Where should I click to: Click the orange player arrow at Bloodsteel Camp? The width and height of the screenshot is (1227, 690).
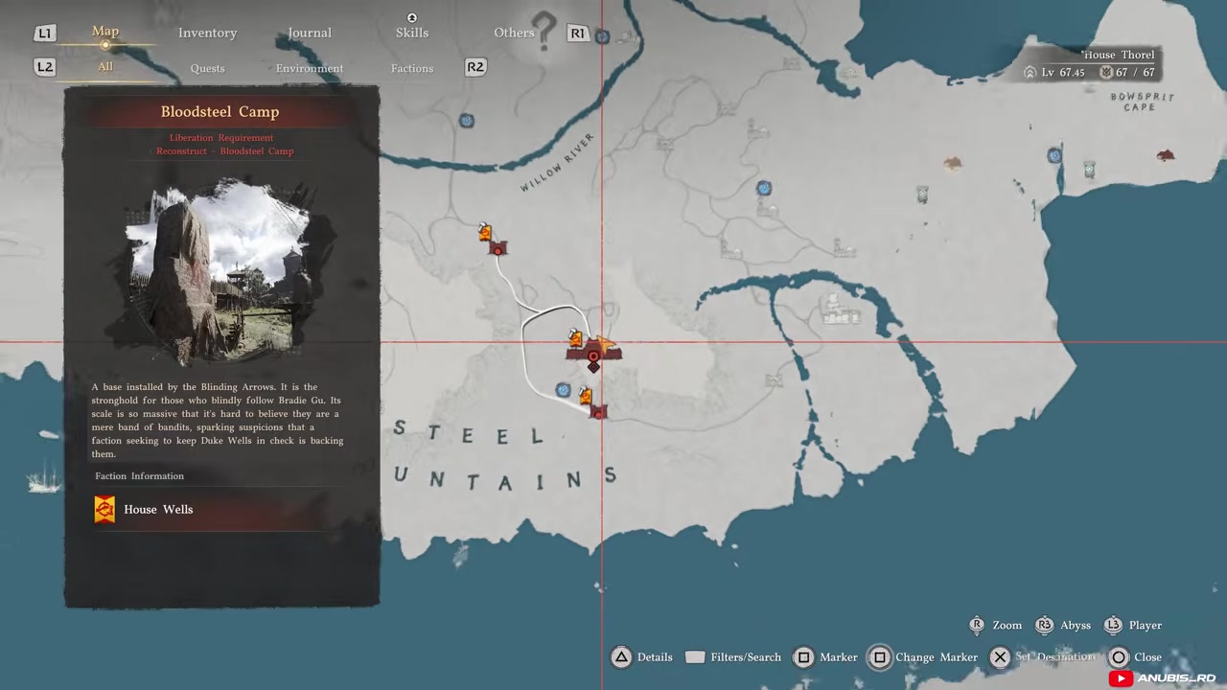(x=604, y=346)
